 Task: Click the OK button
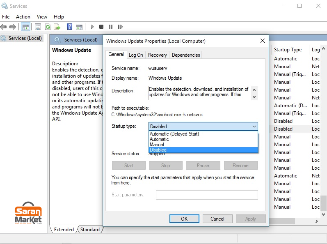click(x=184, y=219)
